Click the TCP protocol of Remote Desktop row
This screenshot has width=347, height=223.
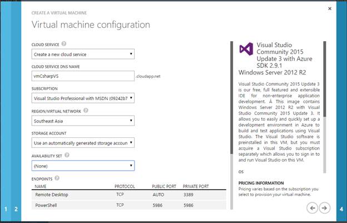point(120,195)
